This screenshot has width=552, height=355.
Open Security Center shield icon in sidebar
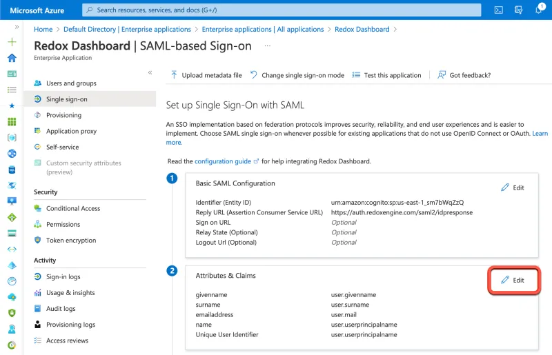pos(12,313)
